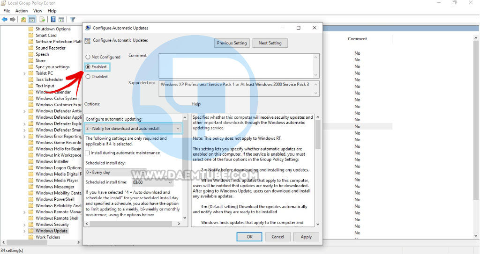
Task: Click folder icon next to Shutdown Options
Action: point(30,29)
